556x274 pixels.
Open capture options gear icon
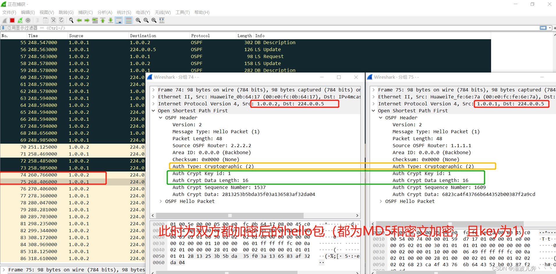(28, 20)
